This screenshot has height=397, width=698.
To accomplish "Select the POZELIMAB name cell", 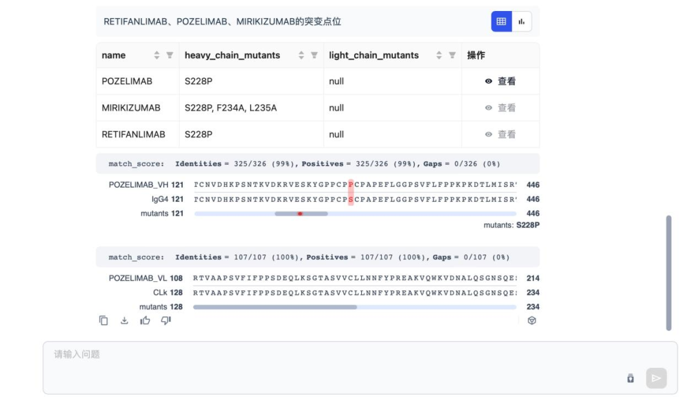I will coord(138,81).
